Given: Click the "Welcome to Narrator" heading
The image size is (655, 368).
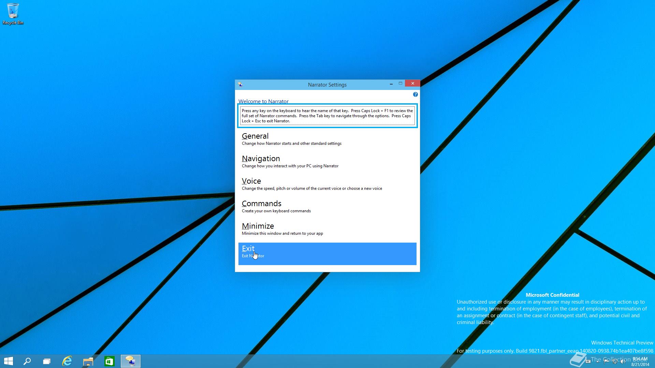Looking at the screenshot, I should [x=263, y=101].
